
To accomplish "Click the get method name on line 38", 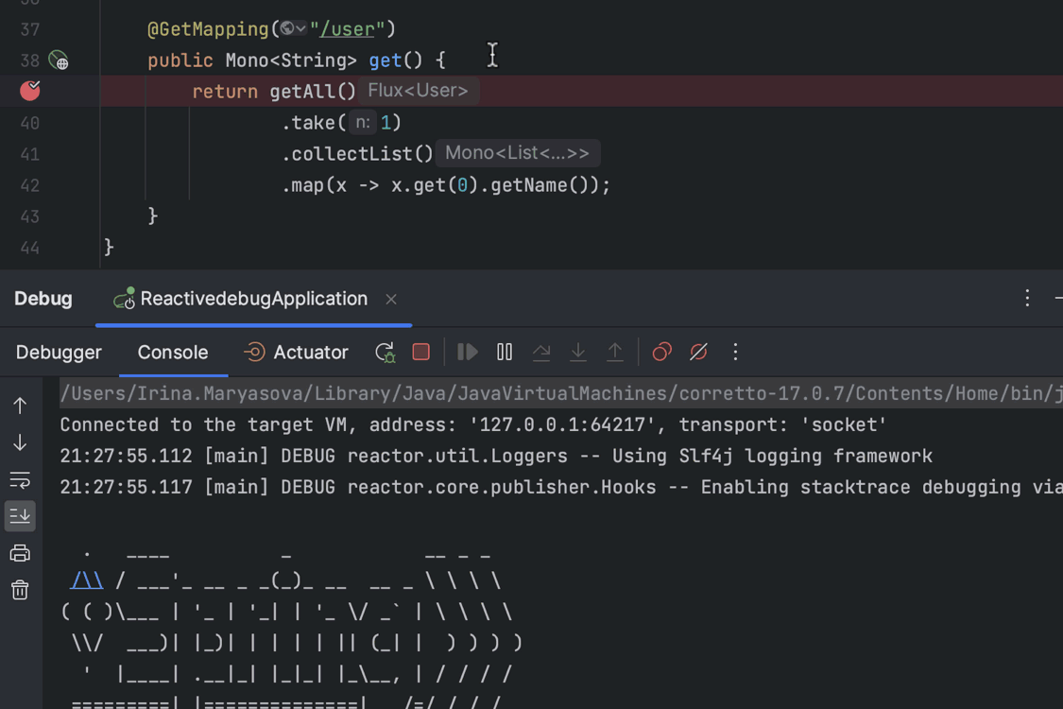I will pos(386,61).
